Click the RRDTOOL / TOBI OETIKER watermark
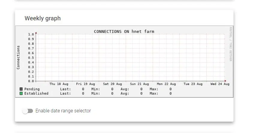Screen dimensions: 265x133 click(231, 44)
